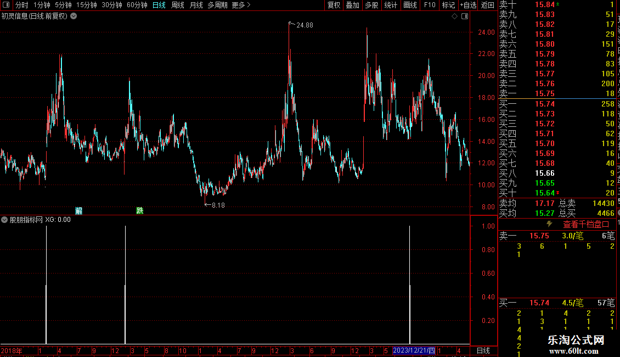620x357 pixels.
Task: Expand the 股朋指标网 indicator dropdown
Action: click(x=4, y=220)
